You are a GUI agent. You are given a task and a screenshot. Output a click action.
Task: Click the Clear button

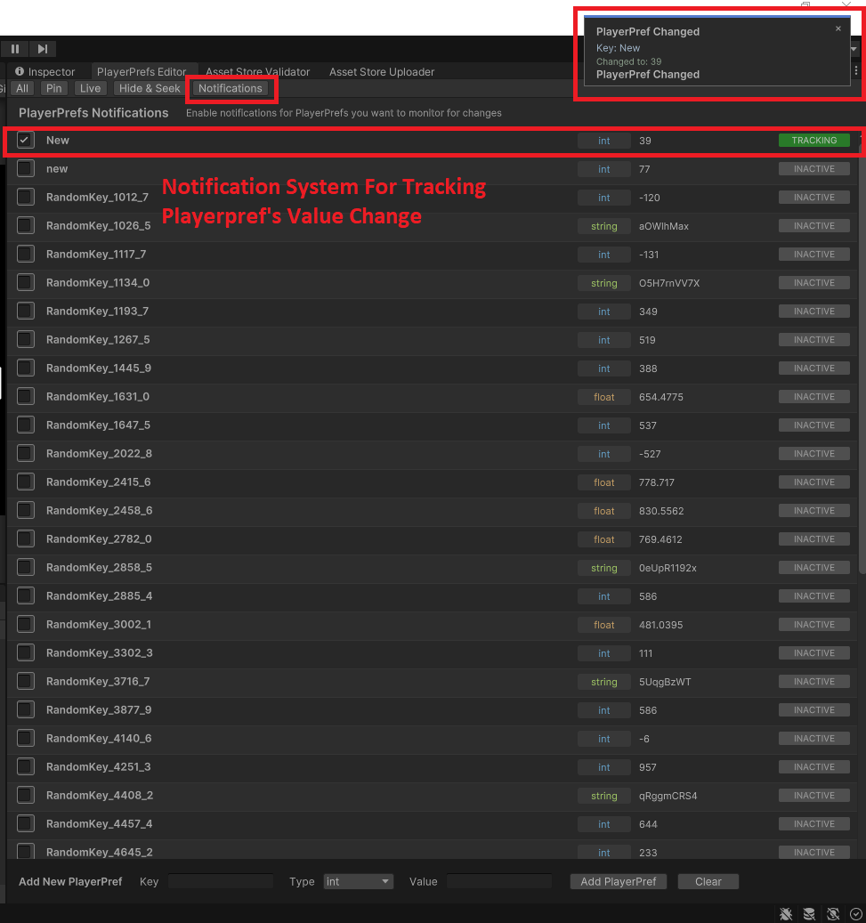[708, 881]
